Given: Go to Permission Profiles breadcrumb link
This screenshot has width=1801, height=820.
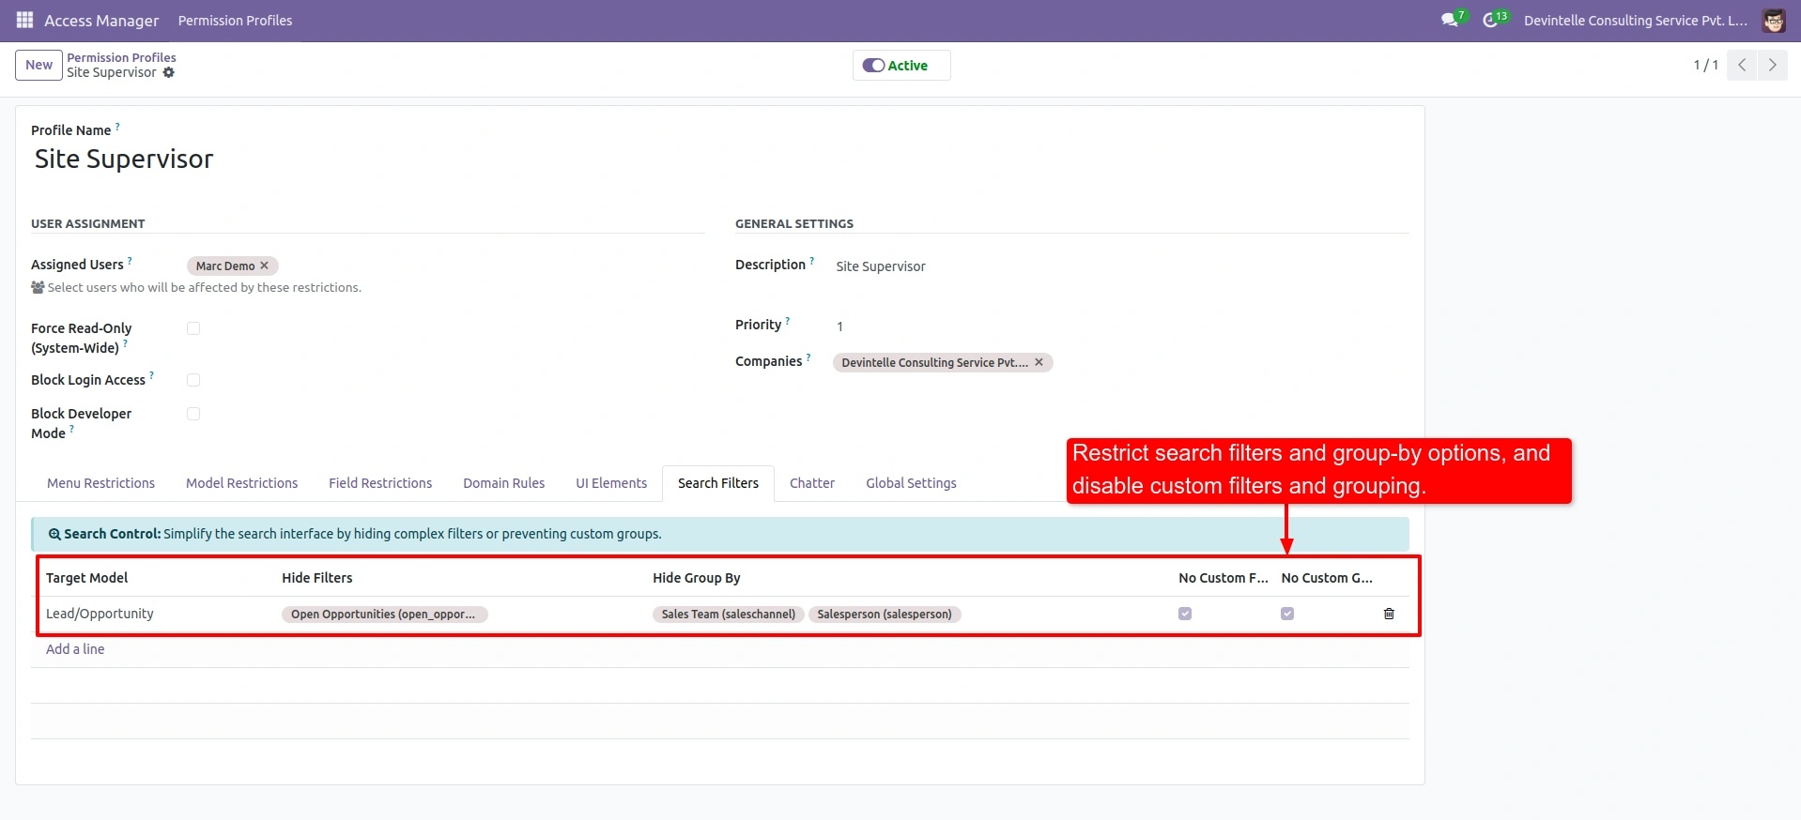Looking at the screenshot, I should (121, 57).
